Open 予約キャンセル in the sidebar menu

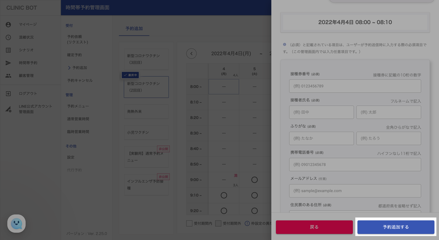coord(80,80)
